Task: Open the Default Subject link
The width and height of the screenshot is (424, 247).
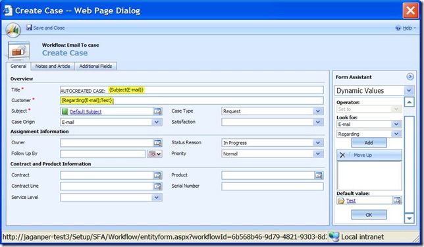Action: [86, 111]
